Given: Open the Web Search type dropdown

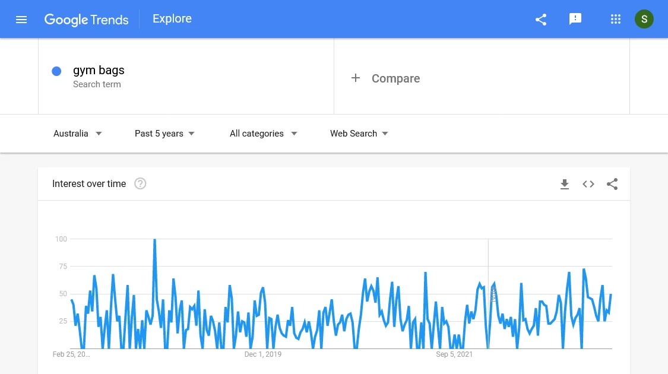Looking at the screenshot, I should coord(359,134).
